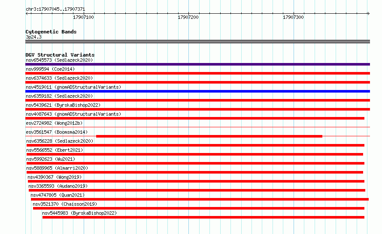Image resolution: width=382 pixels, height=234 pixels.
Task: Click ruler position 17907300
Action: 293,17
